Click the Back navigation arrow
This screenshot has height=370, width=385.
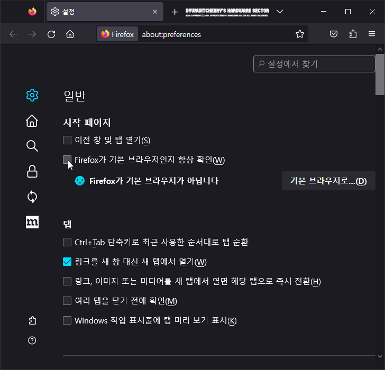click(13, 34)
